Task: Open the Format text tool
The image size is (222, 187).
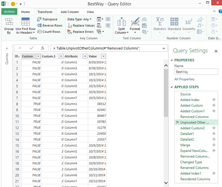Action: 135,25
